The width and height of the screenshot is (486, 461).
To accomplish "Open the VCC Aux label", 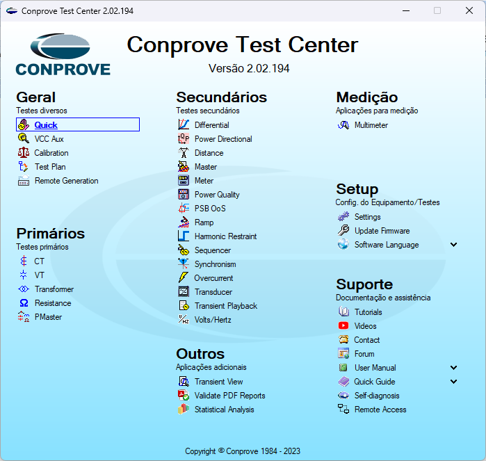I will tap(49, 139).
